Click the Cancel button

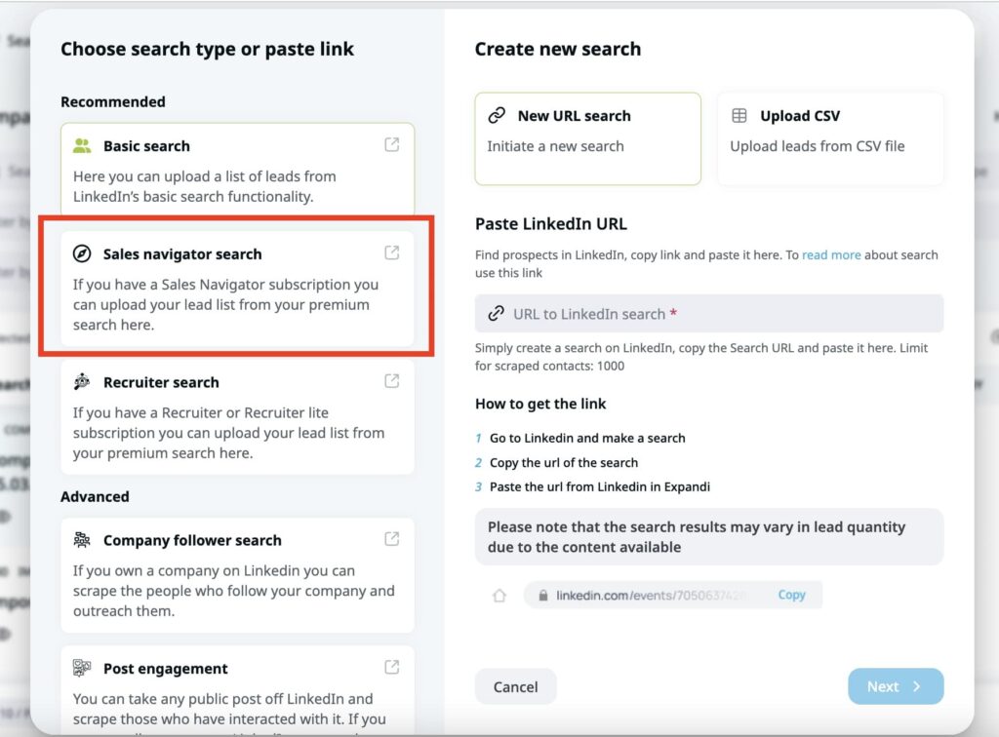[x=515, y=686]
